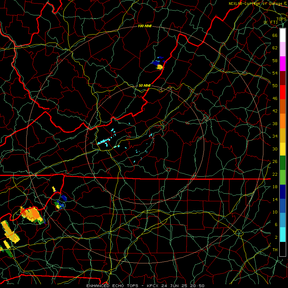Click the "10" scale label
The image size is (288, 288).
tap(275, 212)
